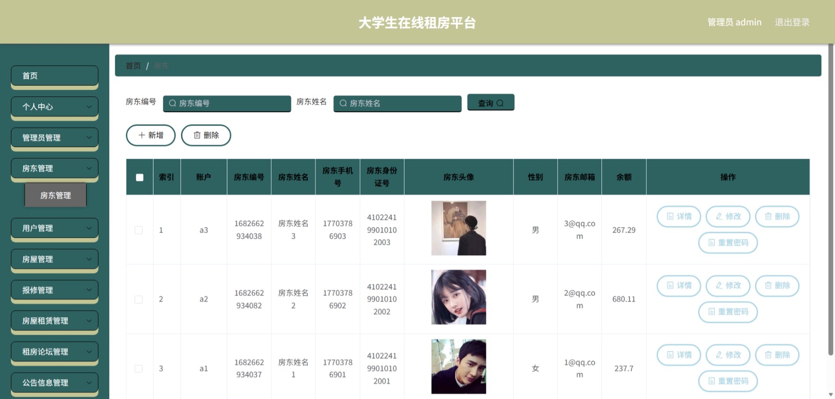Click the 房东手机号 column header

(x=338, y=177)
